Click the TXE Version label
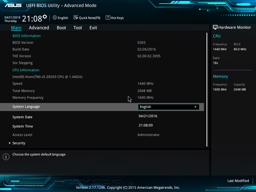Screen dimensions: 256x192 [x=22, y=56]
